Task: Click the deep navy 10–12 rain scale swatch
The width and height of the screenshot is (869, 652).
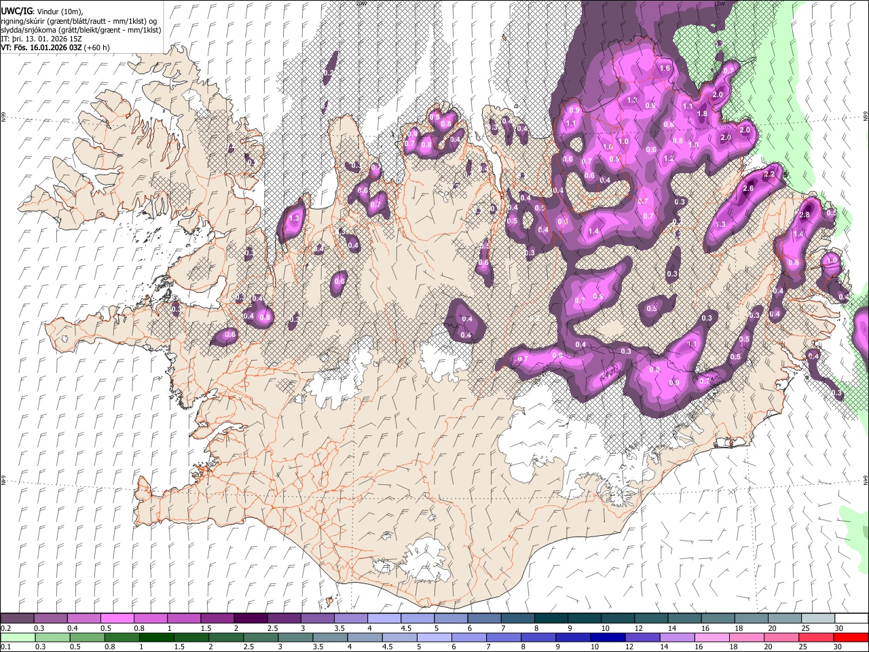Action: [607, 637]
